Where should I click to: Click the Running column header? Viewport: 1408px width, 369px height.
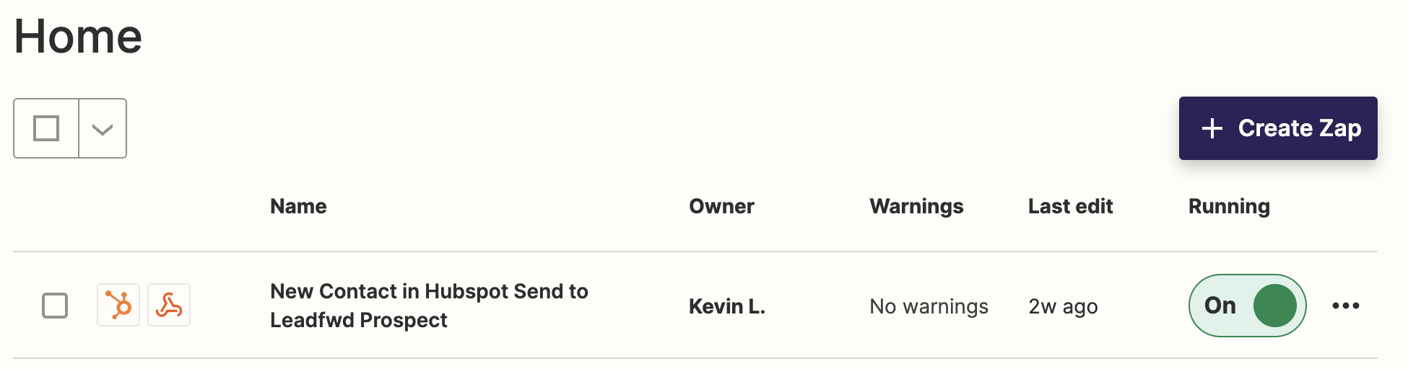[x=1229, y=207]
